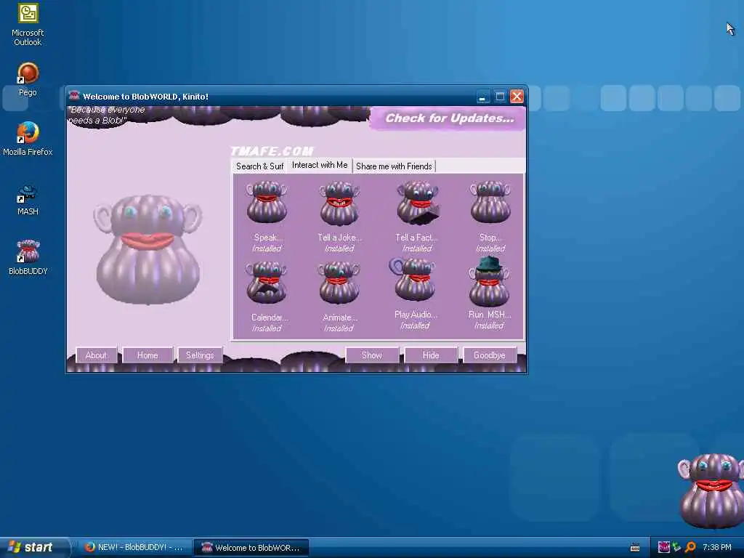Click the Goodbye button
The width and height of the screenshot is (744, 558).
(490, 355)
